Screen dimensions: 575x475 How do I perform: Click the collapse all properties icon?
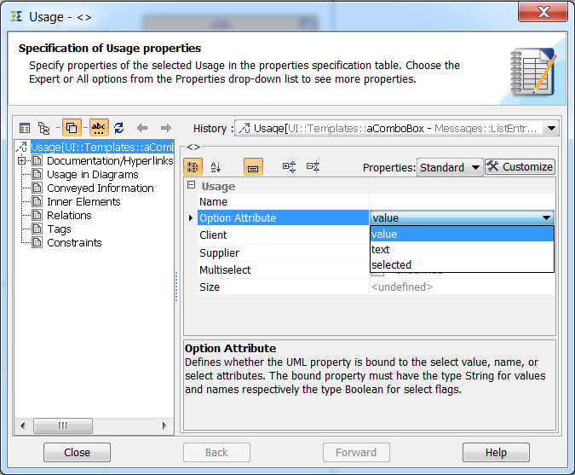pos(313,167)
